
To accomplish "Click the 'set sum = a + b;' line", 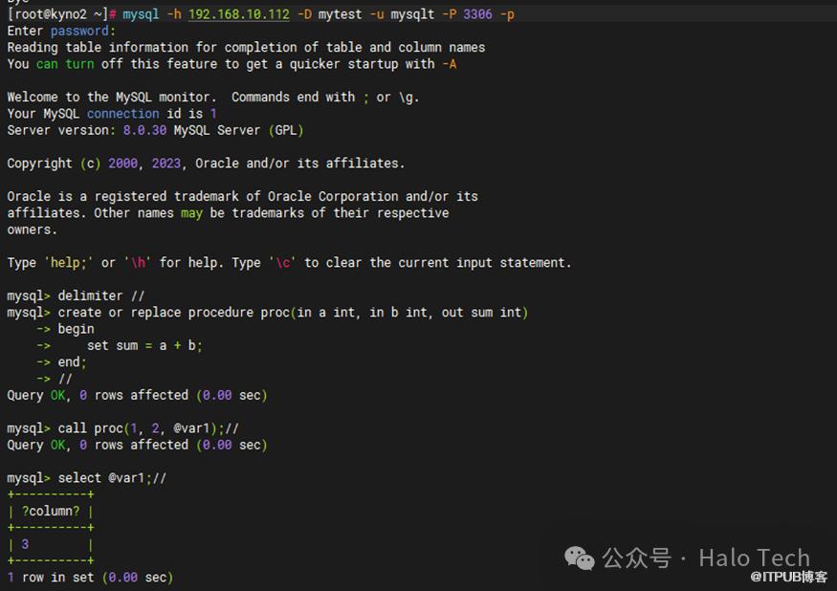I will click(x=144, y=345).
